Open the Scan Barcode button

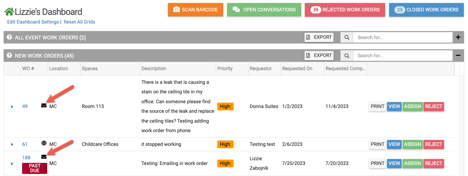(x=195, y=10)
